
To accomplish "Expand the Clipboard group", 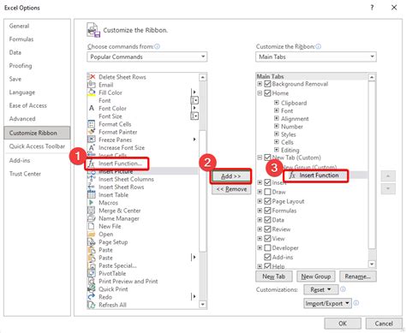I will (x=277, y=103).
